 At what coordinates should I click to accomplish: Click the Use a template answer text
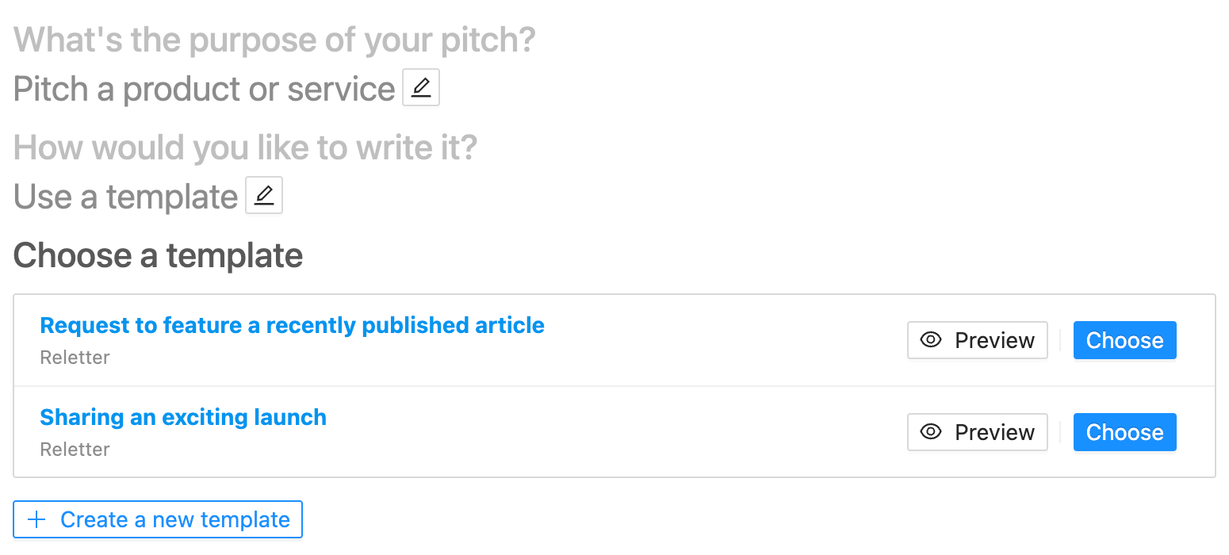tap(125, 197)
